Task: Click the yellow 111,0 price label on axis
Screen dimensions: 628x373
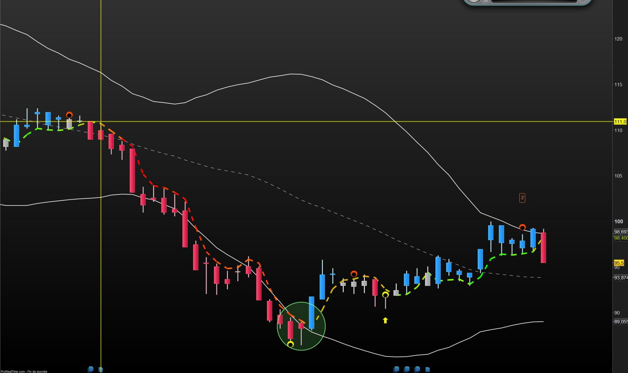Action: [620, 122]
